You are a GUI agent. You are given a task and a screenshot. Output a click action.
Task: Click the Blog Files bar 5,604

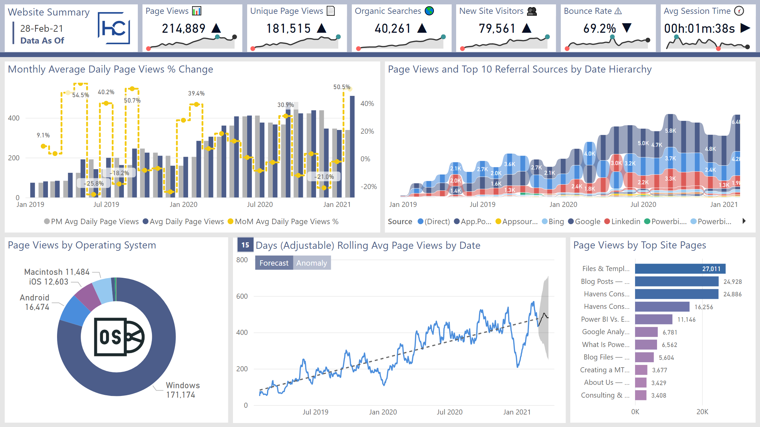(645, 357)
